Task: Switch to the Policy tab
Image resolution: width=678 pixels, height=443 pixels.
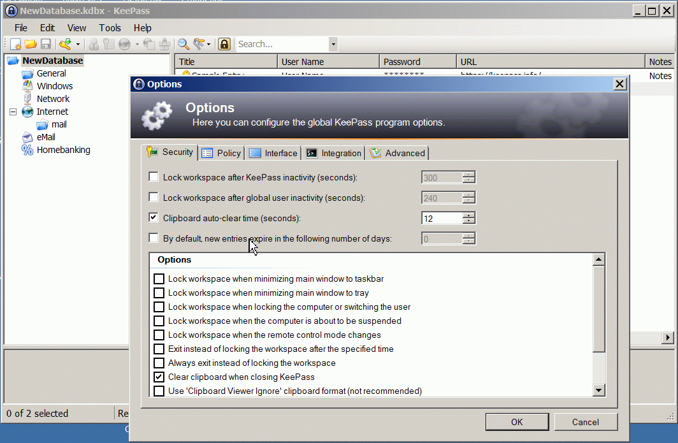Action: pyautogui.click(x=221, y=153)
